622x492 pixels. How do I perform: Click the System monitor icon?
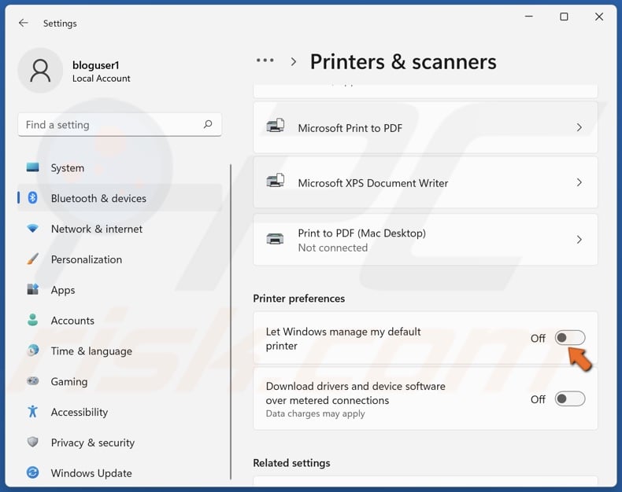[x=32, y=167]
